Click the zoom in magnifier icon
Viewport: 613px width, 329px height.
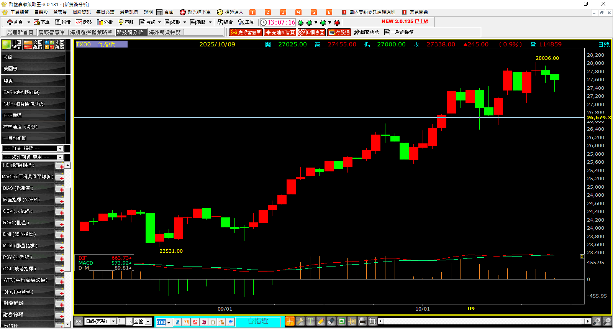coord(597,321)
